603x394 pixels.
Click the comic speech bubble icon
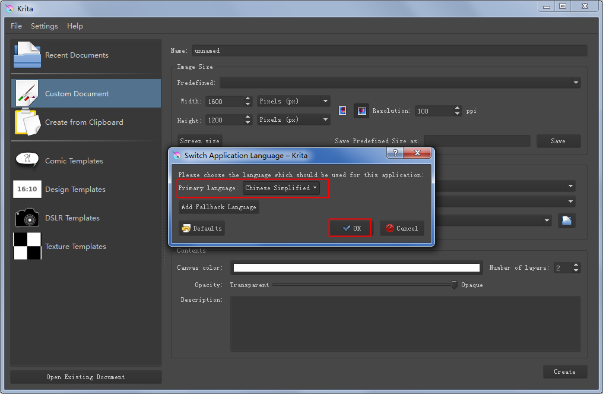tap(27, 159)
